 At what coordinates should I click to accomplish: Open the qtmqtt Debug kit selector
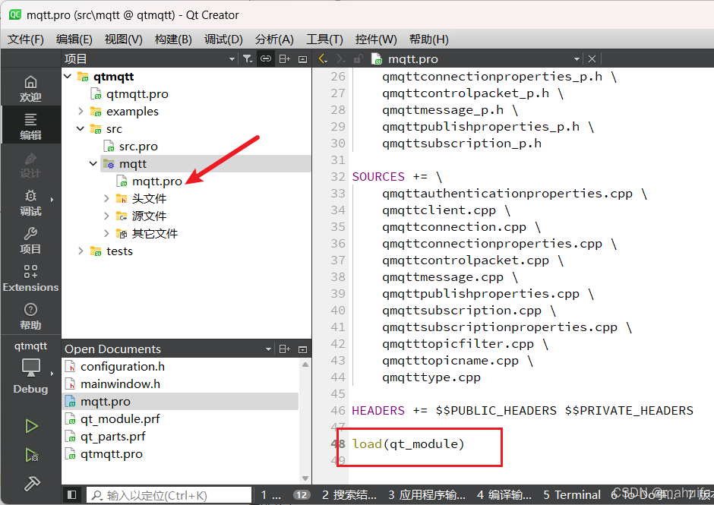[30, 368]
